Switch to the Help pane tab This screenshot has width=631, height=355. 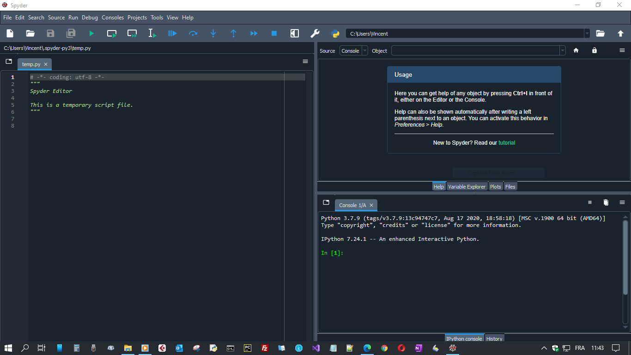click(439, 187)
